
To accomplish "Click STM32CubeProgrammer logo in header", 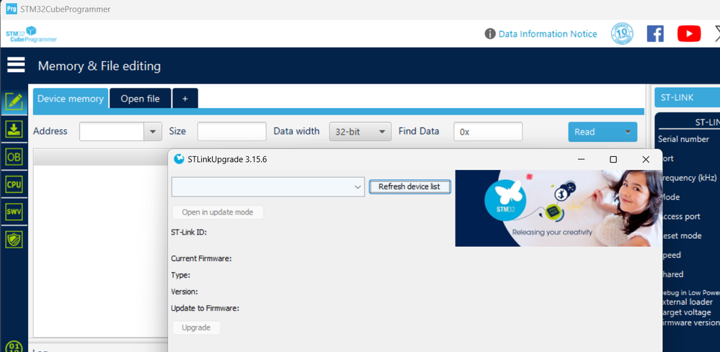I will (31, 34).
